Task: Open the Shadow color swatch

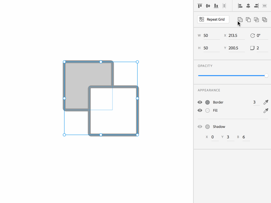Action: 207,127
